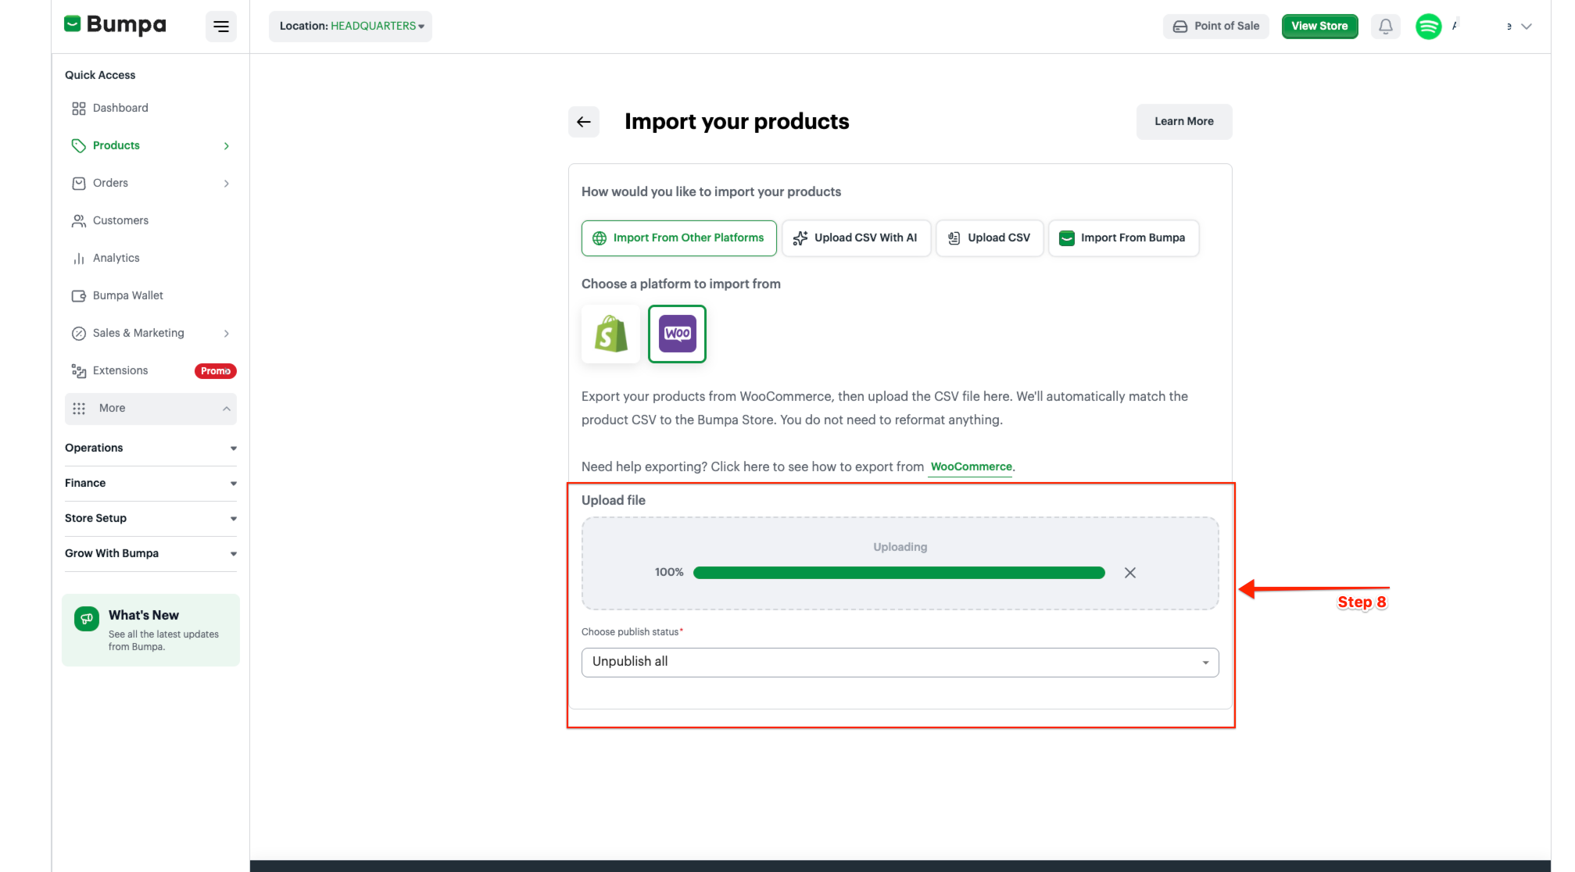Open the publish status dropdown

900,662
